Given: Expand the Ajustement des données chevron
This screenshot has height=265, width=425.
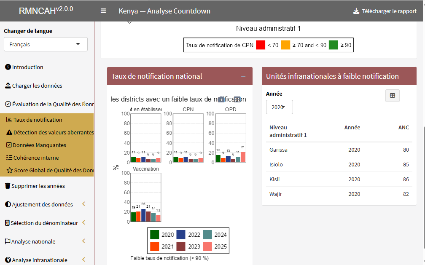Looking at the screenshot, I should pos(84,204).
